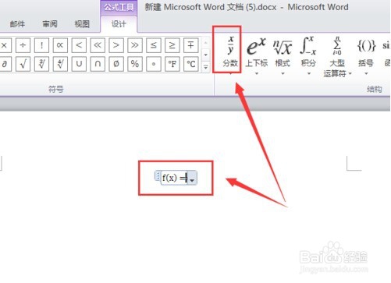Insert the less-than-or-equal symbol

point(154,45)
